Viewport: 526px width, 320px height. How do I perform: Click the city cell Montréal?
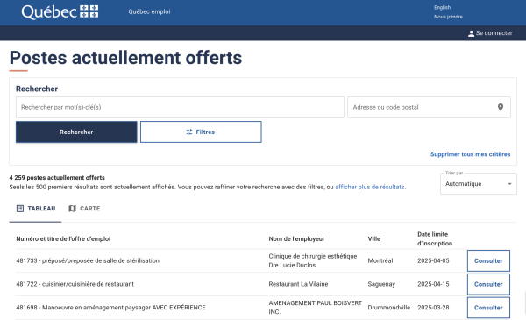click(x=380, y=260)
